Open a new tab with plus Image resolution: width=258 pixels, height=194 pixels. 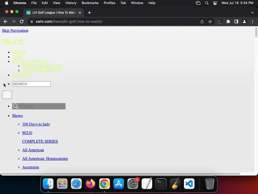point(89,13)
